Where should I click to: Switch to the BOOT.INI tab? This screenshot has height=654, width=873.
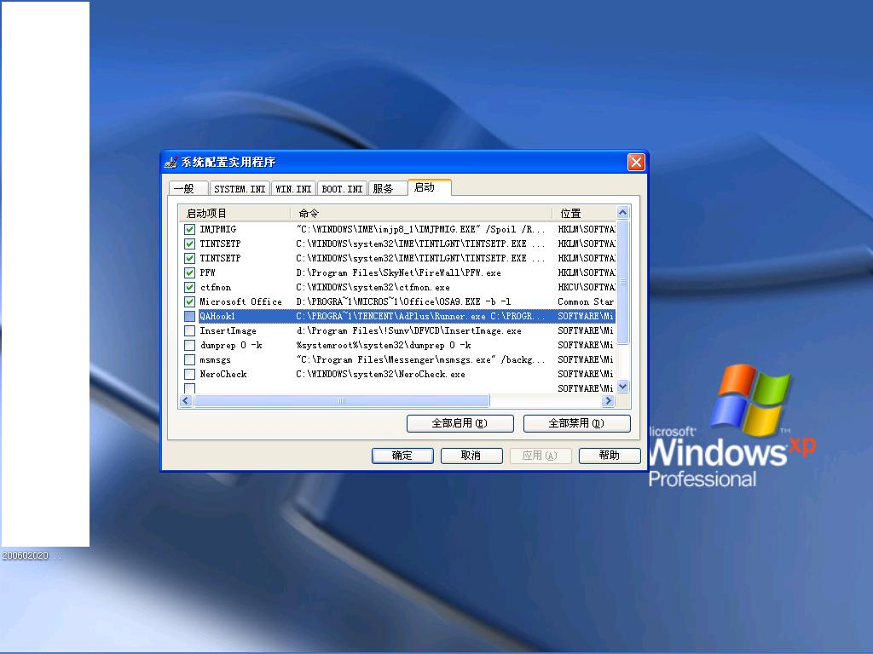click(x=342, y=188)
